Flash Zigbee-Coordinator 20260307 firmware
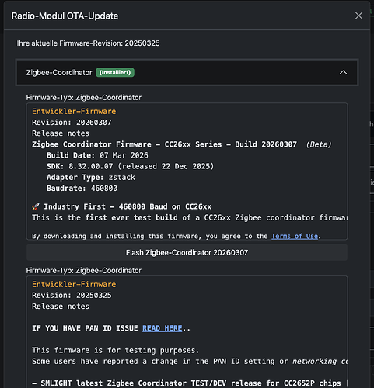The height and width of the screenshot is (388, 374). point(187,252)
